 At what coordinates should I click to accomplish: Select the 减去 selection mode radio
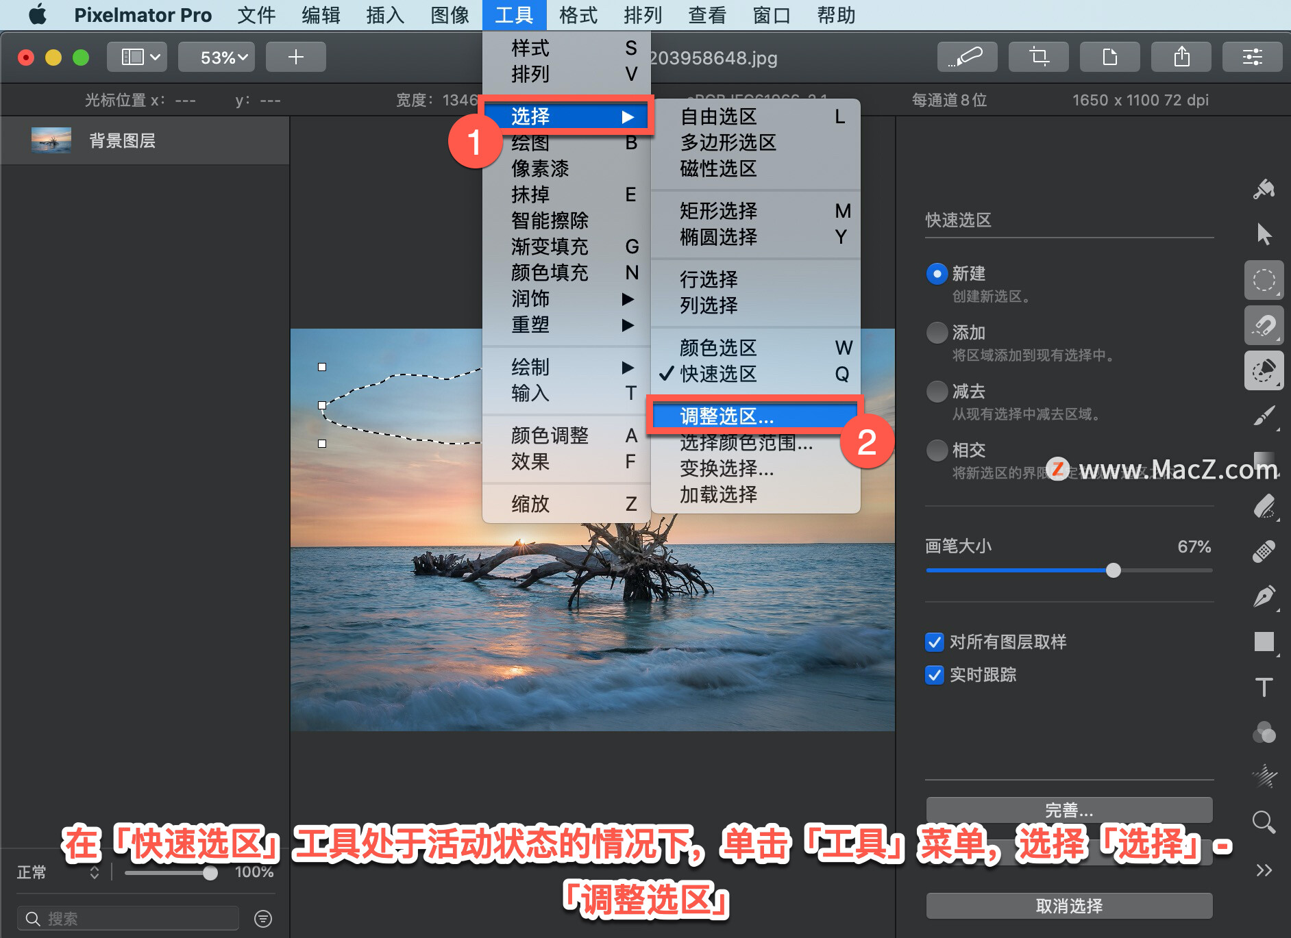click(x=937, y=392)
